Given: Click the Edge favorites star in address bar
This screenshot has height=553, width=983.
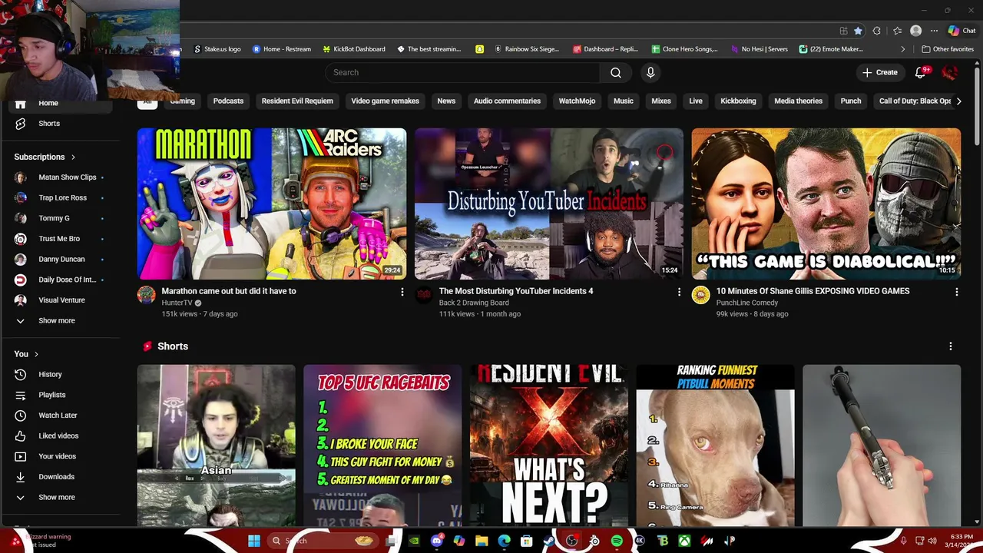Looking at the screenshot, I should click(x=858, y=31).
